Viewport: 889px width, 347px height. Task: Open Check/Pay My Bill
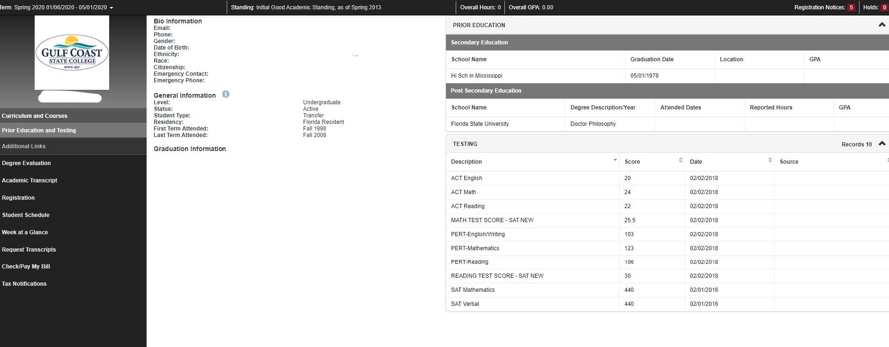click(x=26, y=267)
